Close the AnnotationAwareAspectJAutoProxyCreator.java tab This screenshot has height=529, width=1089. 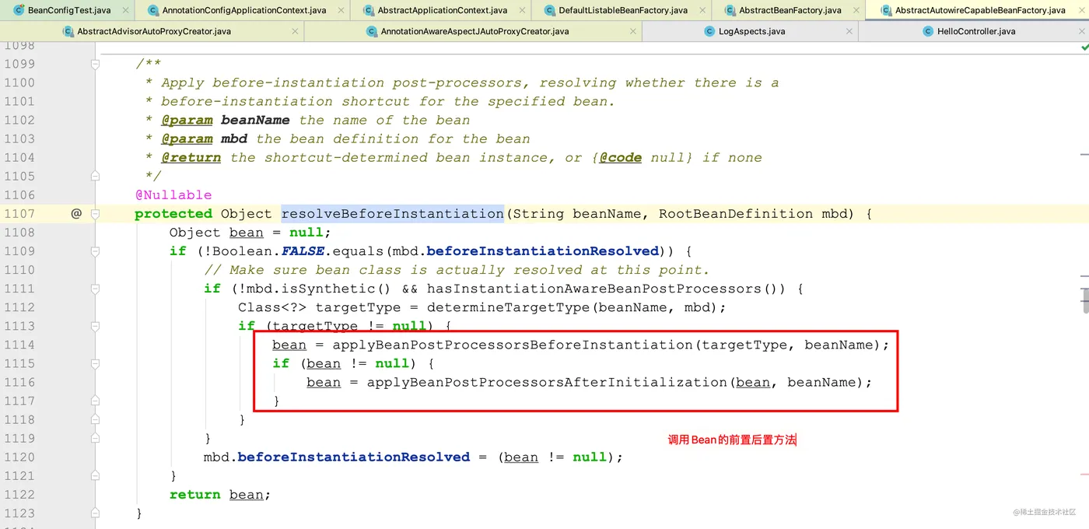(632, 32)
